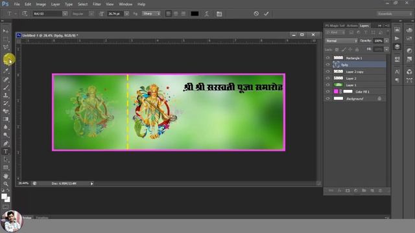Image resolution: width=415 pixels, height=233 pixels.
Task: Select the Hand tool
Action: (6, 176)
